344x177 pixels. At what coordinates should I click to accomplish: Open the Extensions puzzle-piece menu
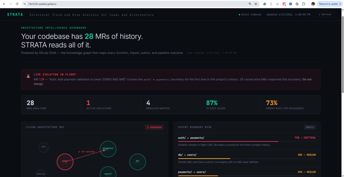coord(303,4)
